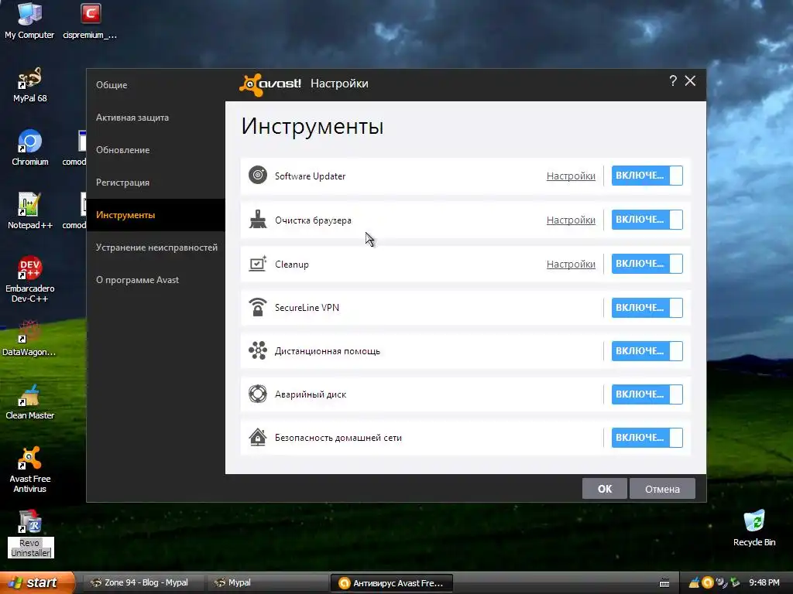
Task: Toggle browser cleanup (Очистка браузера) switch
Action: 647,219
